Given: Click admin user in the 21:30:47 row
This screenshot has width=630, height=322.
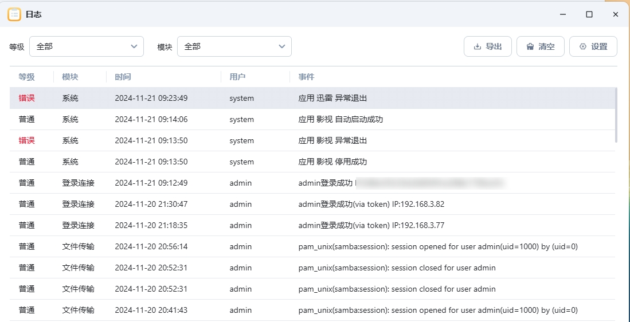Looking at the screenshot, I should pos(241,204).
